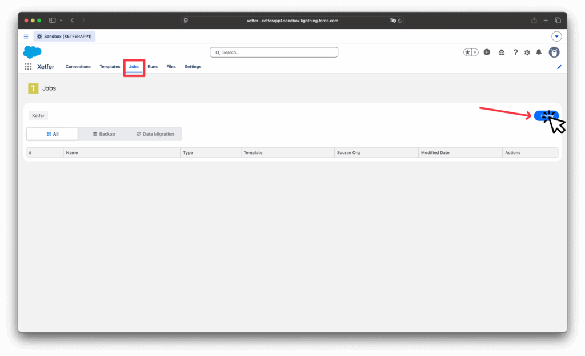This screenshot has height=356, width=585.
Task: Click the Name column header
Action: 122,153
